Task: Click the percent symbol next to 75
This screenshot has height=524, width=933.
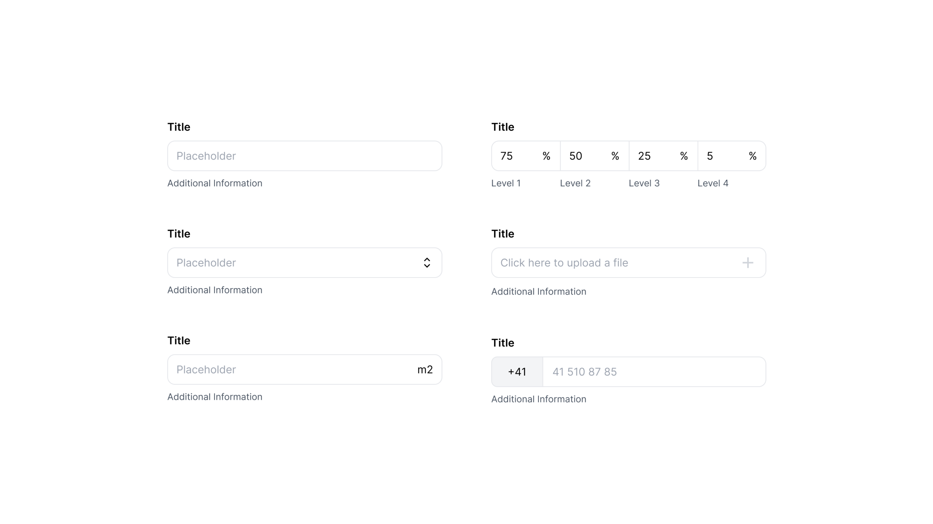Action: [x=546, y=156]
